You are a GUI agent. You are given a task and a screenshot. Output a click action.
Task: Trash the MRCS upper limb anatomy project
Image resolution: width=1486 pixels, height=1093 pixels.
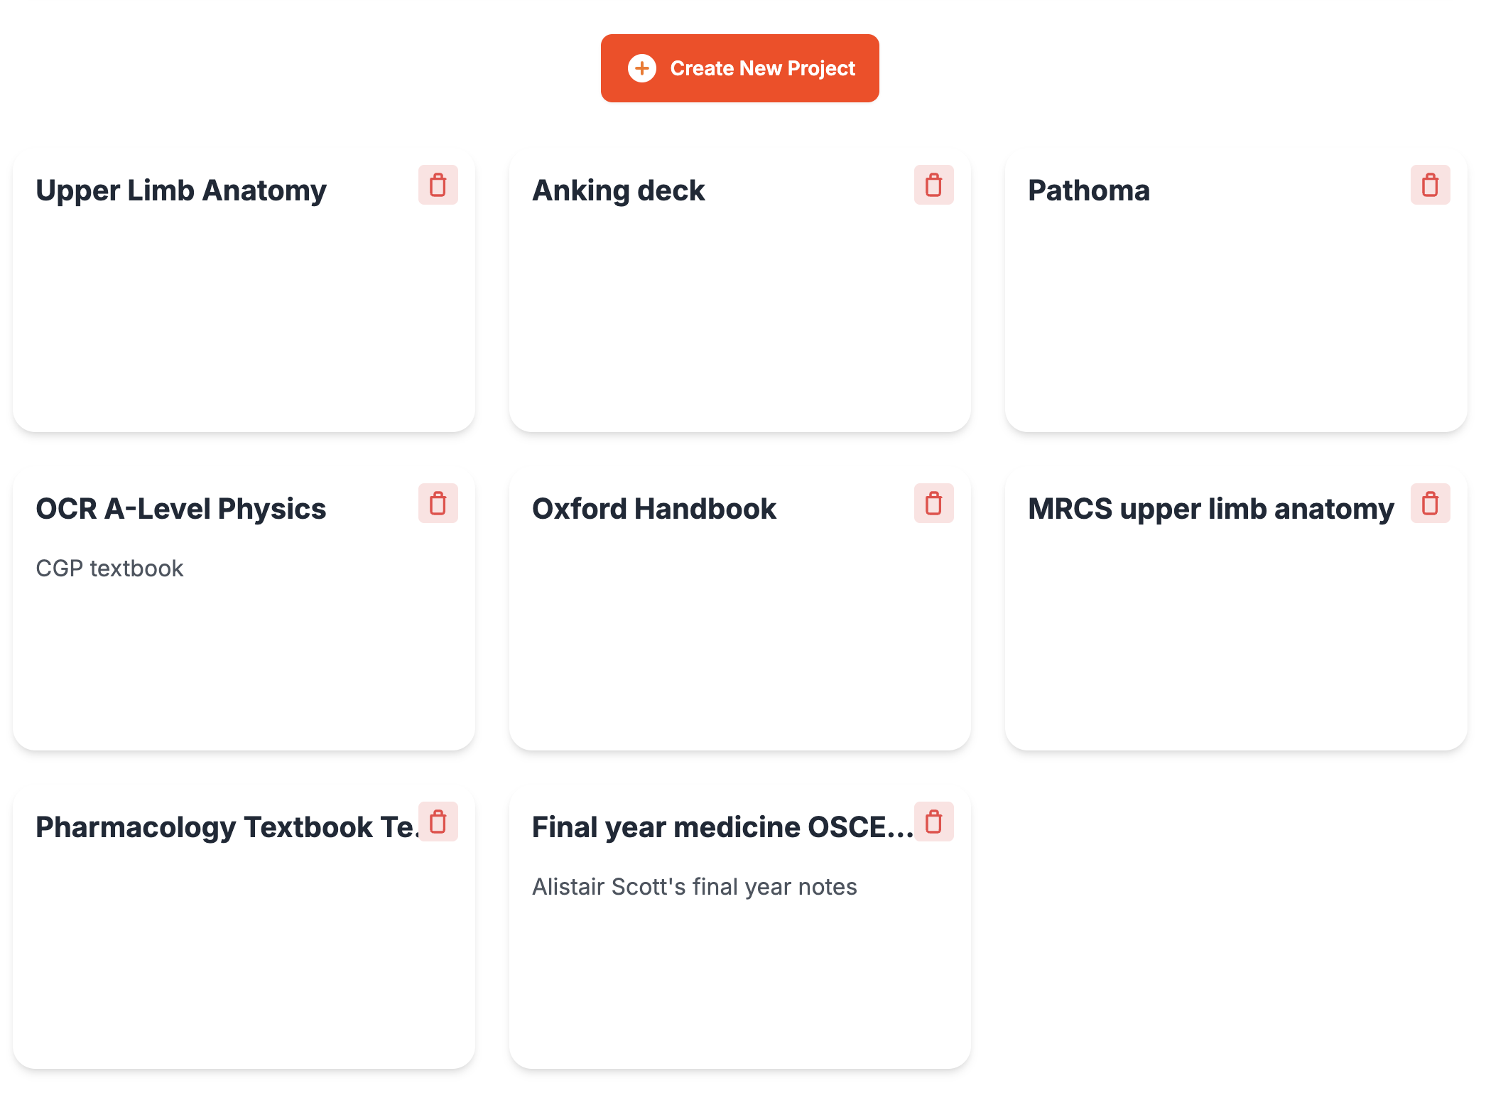click(1430, 503)
